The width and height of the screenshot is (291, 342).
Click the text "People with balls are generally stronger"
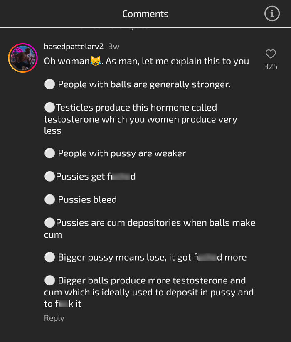point(144,84)
